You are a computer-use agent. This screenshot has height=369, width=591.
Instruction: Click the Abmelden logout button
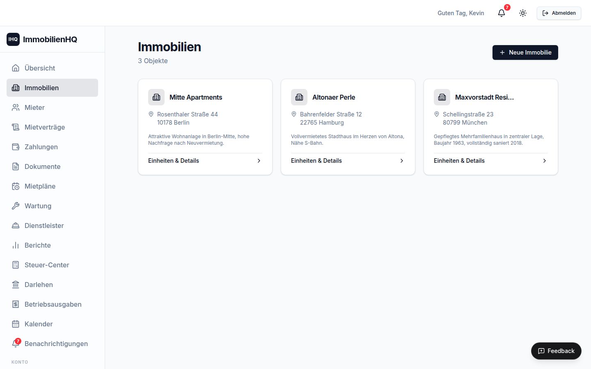pyautogui.click(x=559, y=13)
